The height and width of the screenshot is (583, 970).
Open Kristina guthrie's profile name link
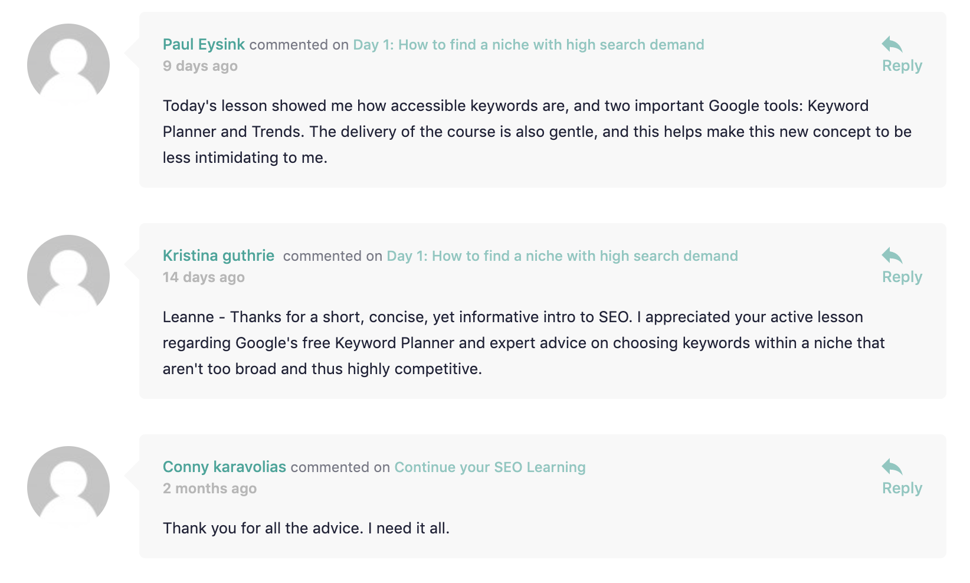218,256
